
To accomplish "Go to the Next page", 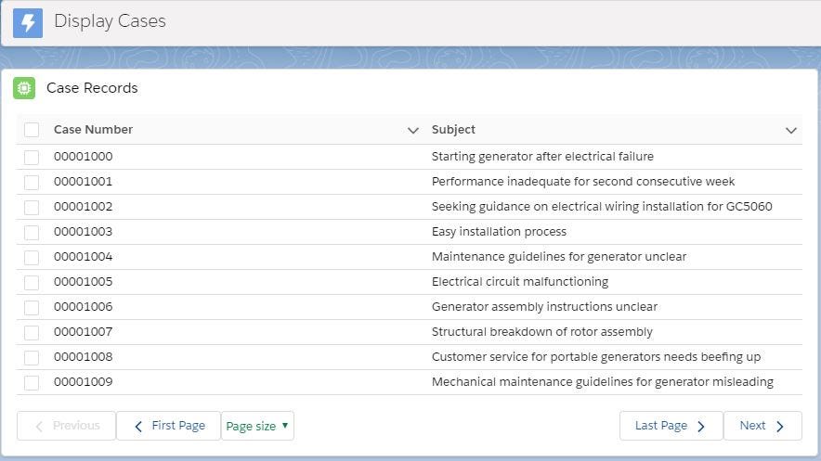I will click(762, 426).
